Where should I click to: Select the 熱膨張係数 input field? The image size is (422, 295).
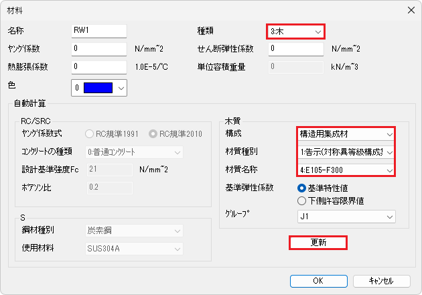point(98,66)
